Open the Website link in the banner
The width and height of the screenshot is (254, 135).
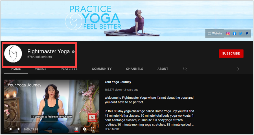[215, 34]
